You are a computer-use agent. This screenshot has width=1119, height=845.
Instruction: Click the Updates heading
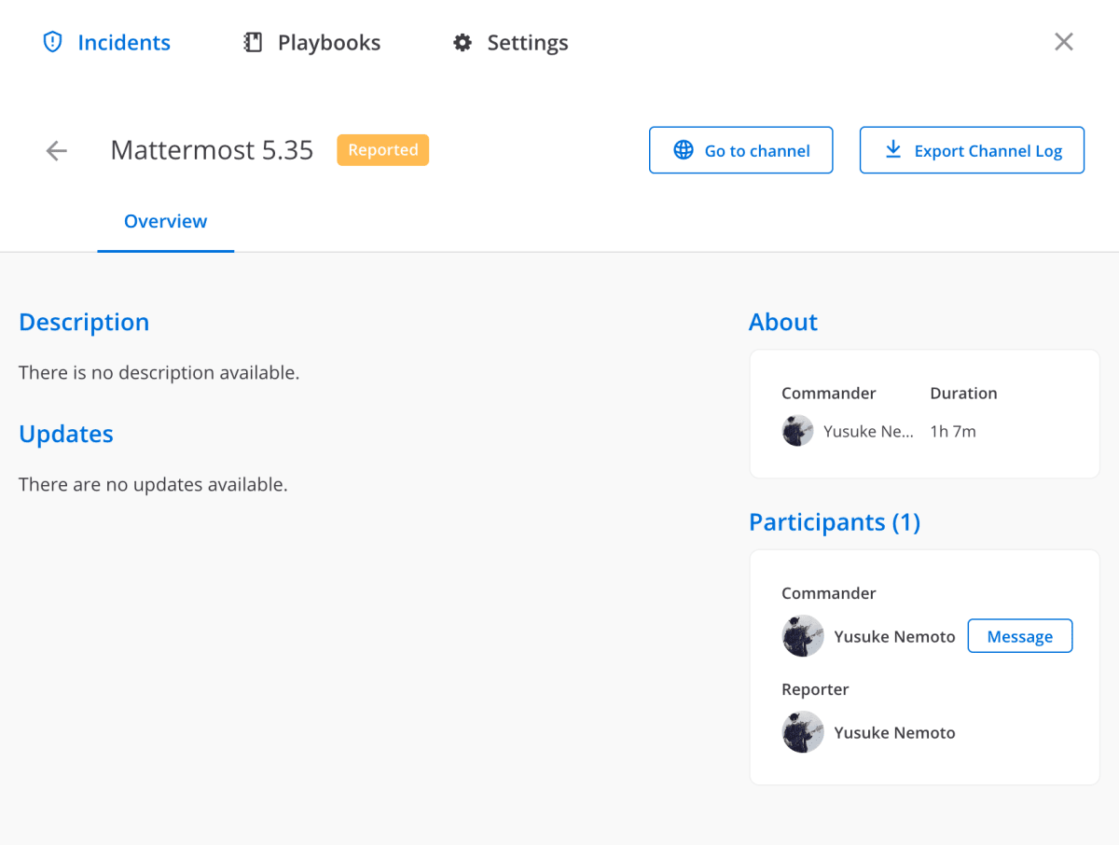point(66,434)
